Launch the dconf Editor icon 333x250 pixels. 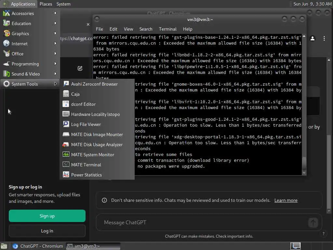click(x=66, y=104)
